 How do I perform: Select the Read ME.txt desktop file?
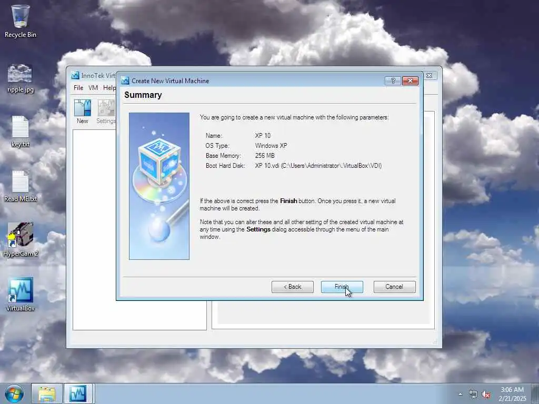[x=21, y=187]
